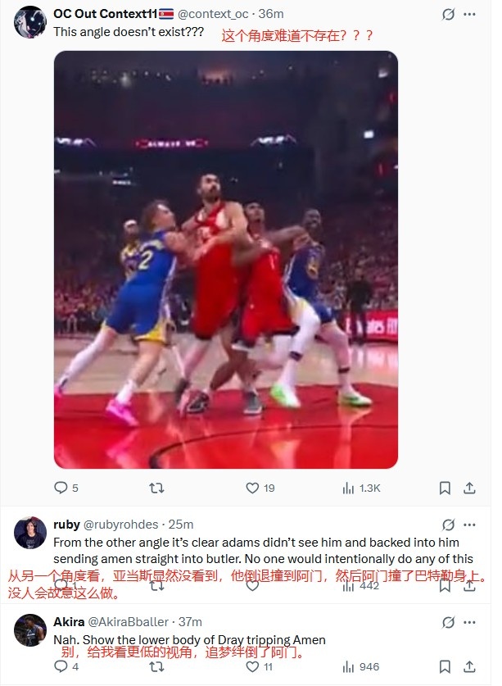This screenshot has width=502, height=686.
Task: Open more options menu on main tweet
Action: click(x=469, y=15)
